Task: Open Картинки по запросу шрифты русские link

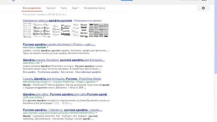Action: (47, 21)
